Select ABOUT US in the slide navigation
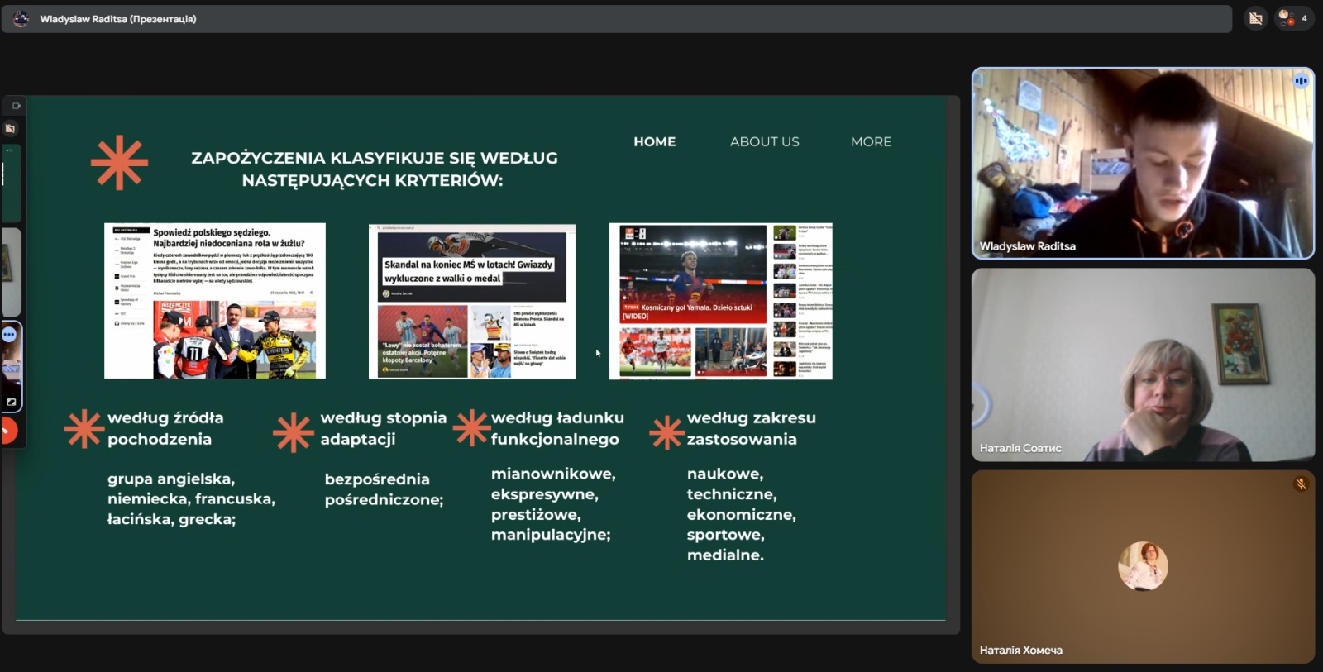1323x672 pixels. 764,141
